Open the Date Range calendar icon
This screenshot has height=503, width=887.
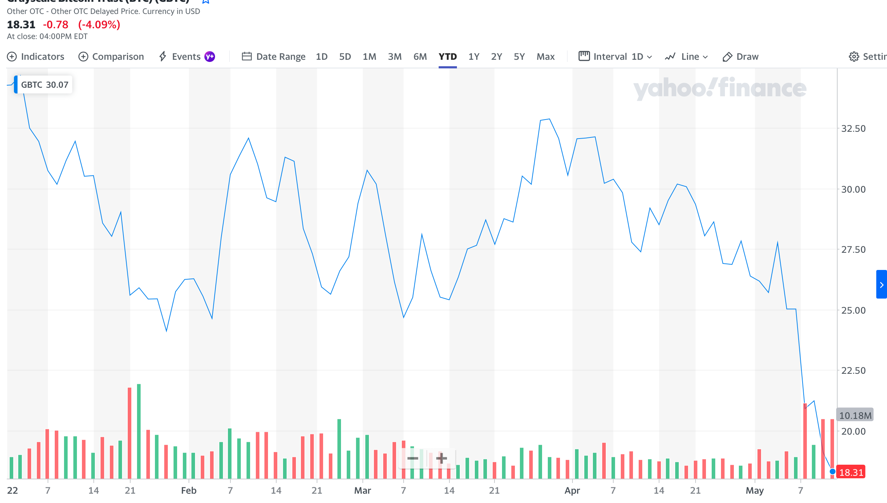[247, 56]
